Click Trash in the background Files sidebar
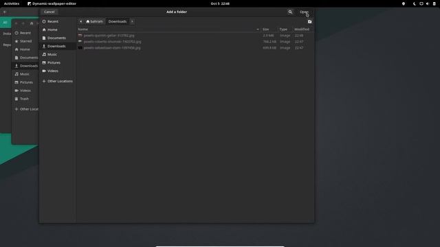 pos(24,99)
